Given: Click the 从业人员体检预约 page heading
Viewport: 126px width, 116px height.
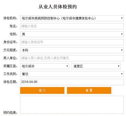Looking at the screenshot, I should tap(57, 7).
